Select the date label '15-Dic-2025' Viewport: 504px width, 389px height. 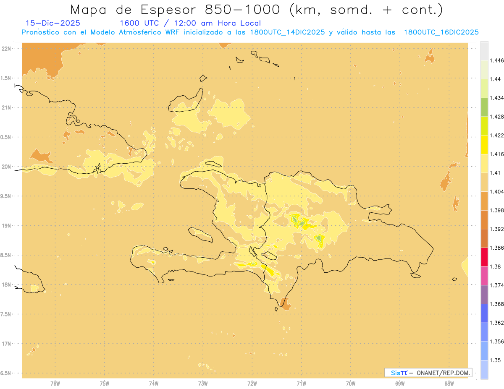[53, 23]
